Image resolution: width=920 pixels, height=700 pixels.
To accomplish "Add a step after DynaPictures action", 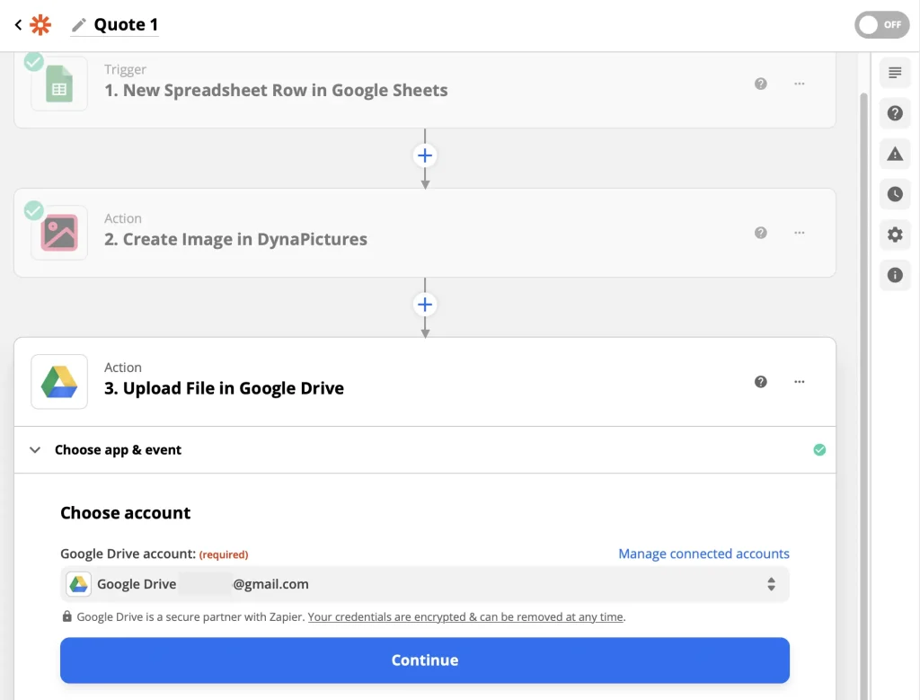I will (x=425, y=305).
